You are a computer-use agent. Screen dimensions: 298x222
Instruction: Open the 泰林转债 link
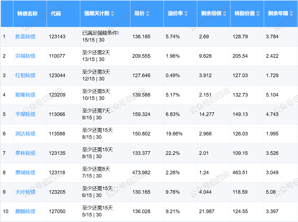(25, 153)
